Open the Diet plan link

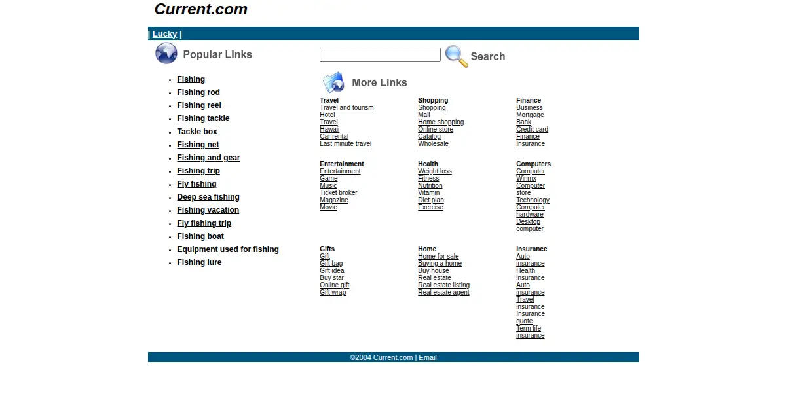pyautogui.click(x=431, y=200)
